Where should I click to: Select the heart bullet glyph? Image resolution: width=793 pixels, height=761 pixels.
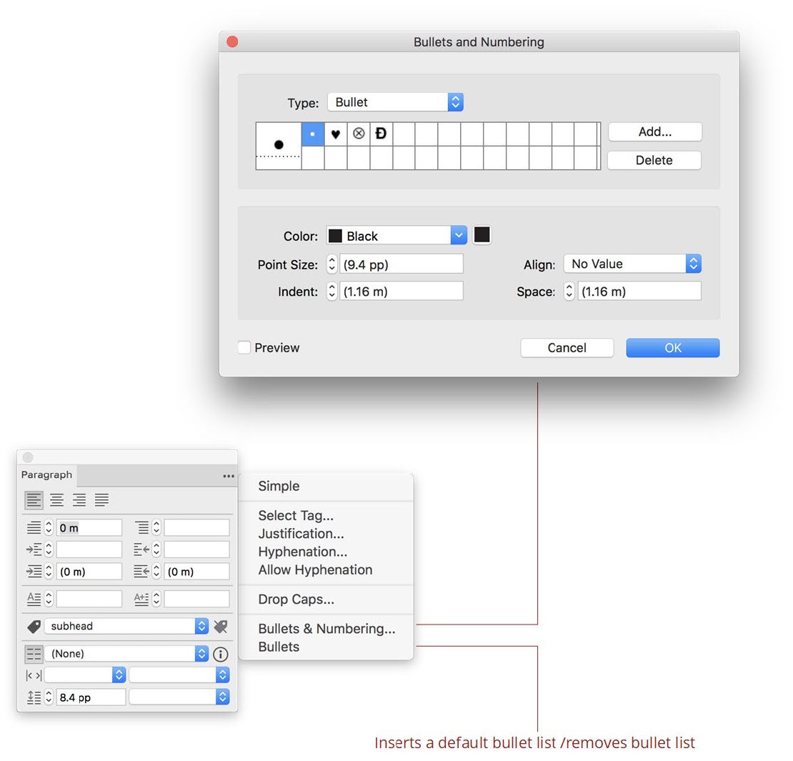click(336, 134)
